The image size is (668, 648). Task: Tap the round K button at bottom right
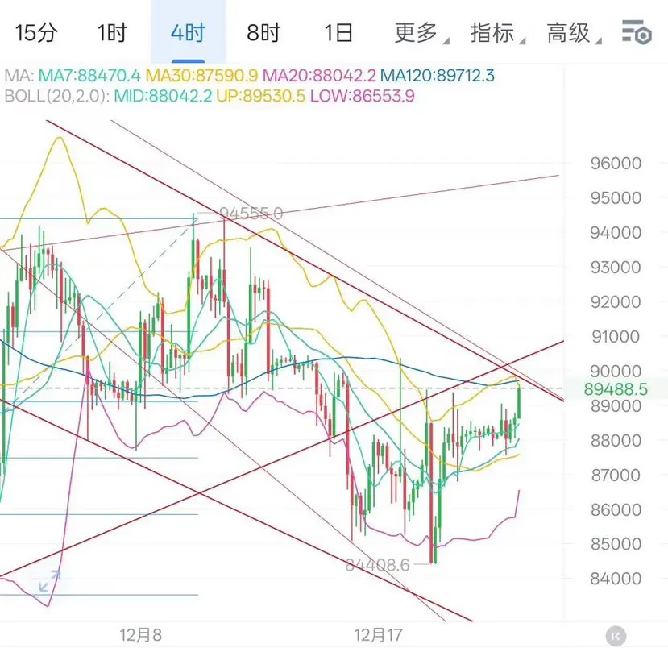(x=616, y=636)
